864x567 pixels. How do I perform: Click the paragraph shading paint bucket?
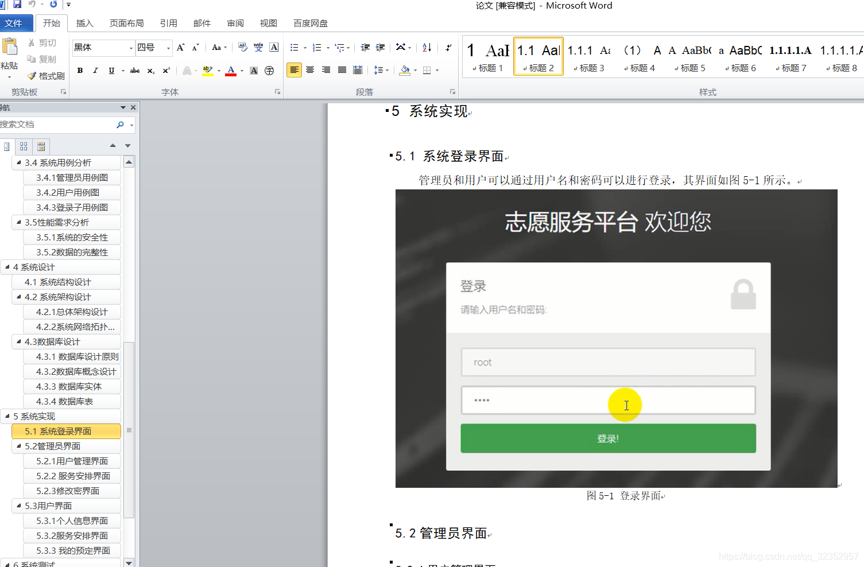click(405, 70)
